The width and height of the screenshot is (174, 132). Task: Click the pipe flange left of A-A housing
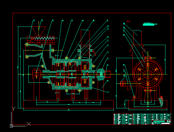(x=123, y=84)
